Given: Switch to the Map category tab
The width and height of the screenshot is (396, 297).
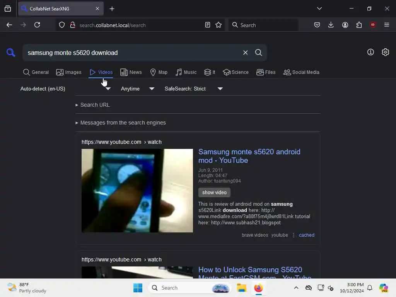Looking at the screenshot, I should pyautogui.click(x=159, y=72).
